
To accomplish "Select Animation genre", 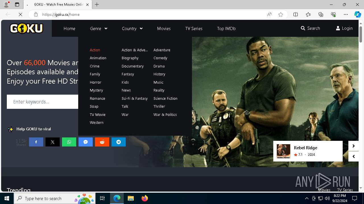I will tap(98, 58).
